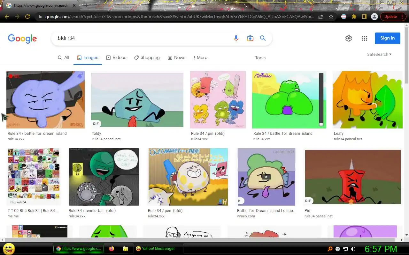This screenshot has height=255, width=409.
Task: Open the volume speaker tray icon
Action: (x=353, y=249)
